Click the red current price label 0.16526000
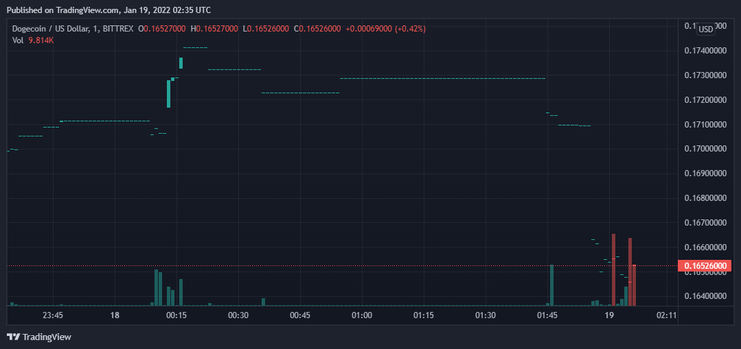 pyautogui.click(x=703, y=265)
